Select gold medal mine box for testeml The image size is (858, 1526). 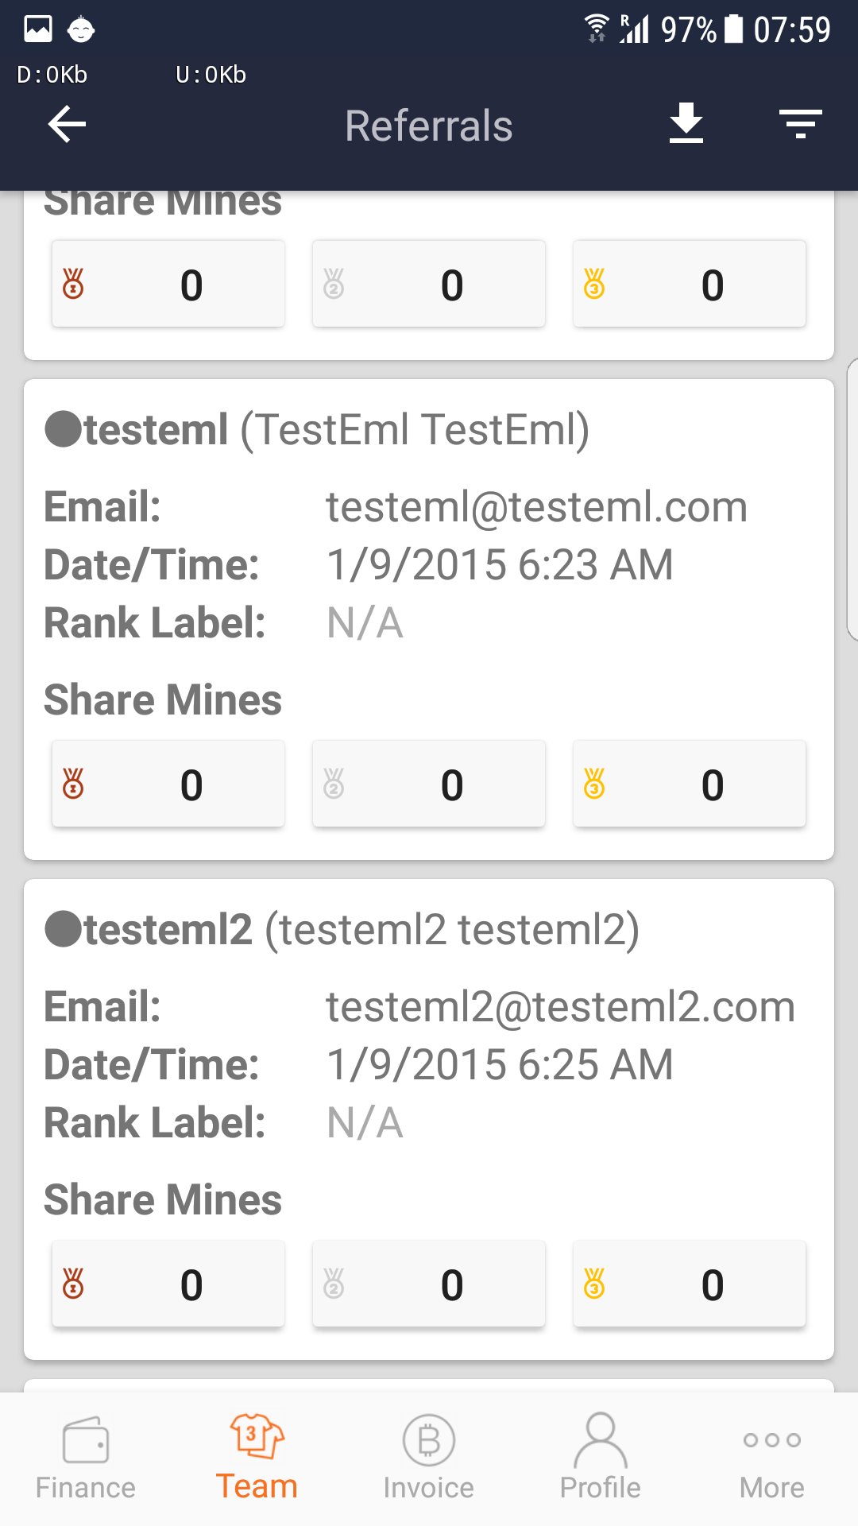tap(690, 784)
